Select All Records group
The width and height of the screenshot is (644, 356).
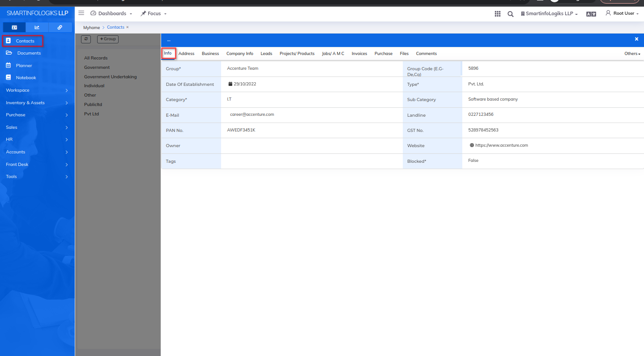point(96,58)
